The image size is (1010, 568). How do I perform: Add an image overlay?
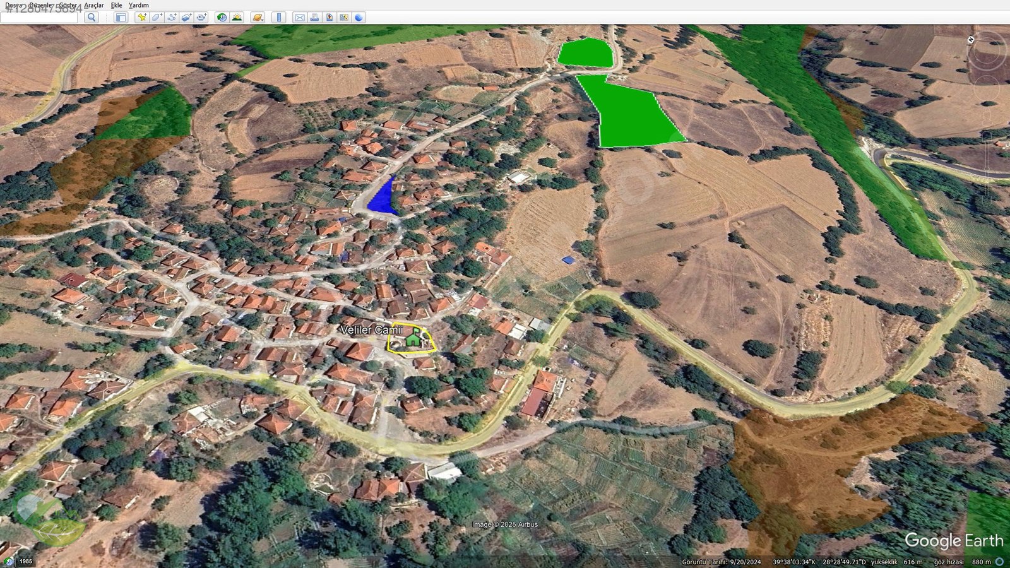(x=186, y=18)
